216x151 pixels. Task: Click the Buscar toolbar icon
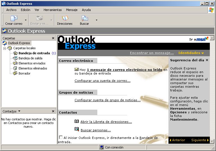(x=84, y=18)
